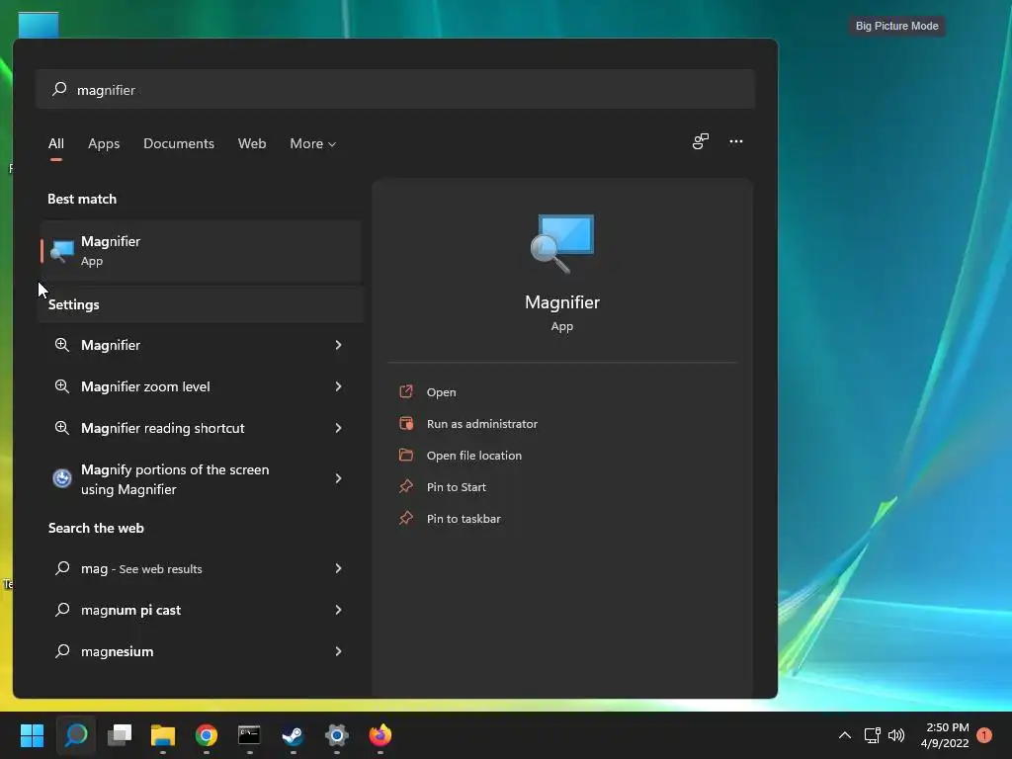Expand the 'magnesium' web result chevron
Viewport: 1012px width, 759px height.
338,651
